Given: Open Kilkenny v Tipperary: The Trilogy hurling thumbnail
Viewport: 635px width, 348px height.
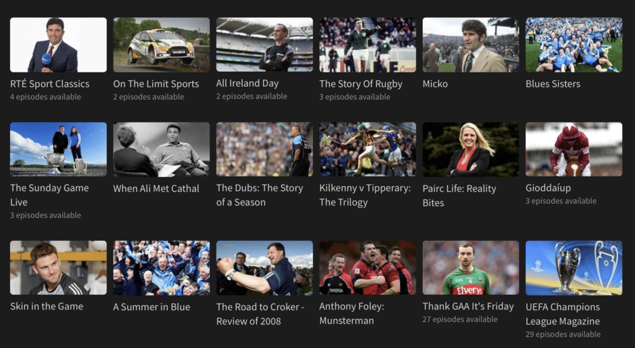Looking at the screenshot, I should [x=368, y=149].
